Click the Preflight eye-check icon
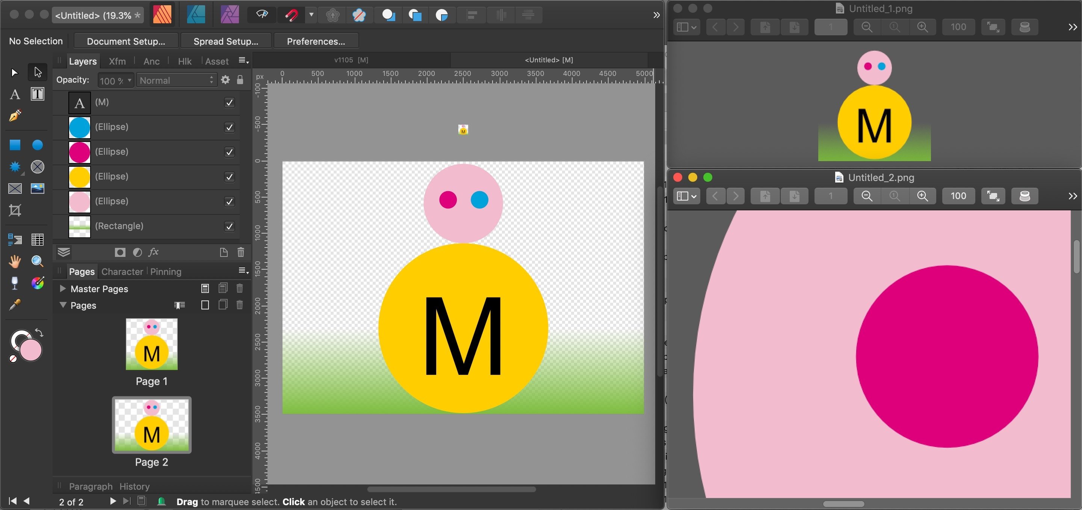 [x=262, y=15]
